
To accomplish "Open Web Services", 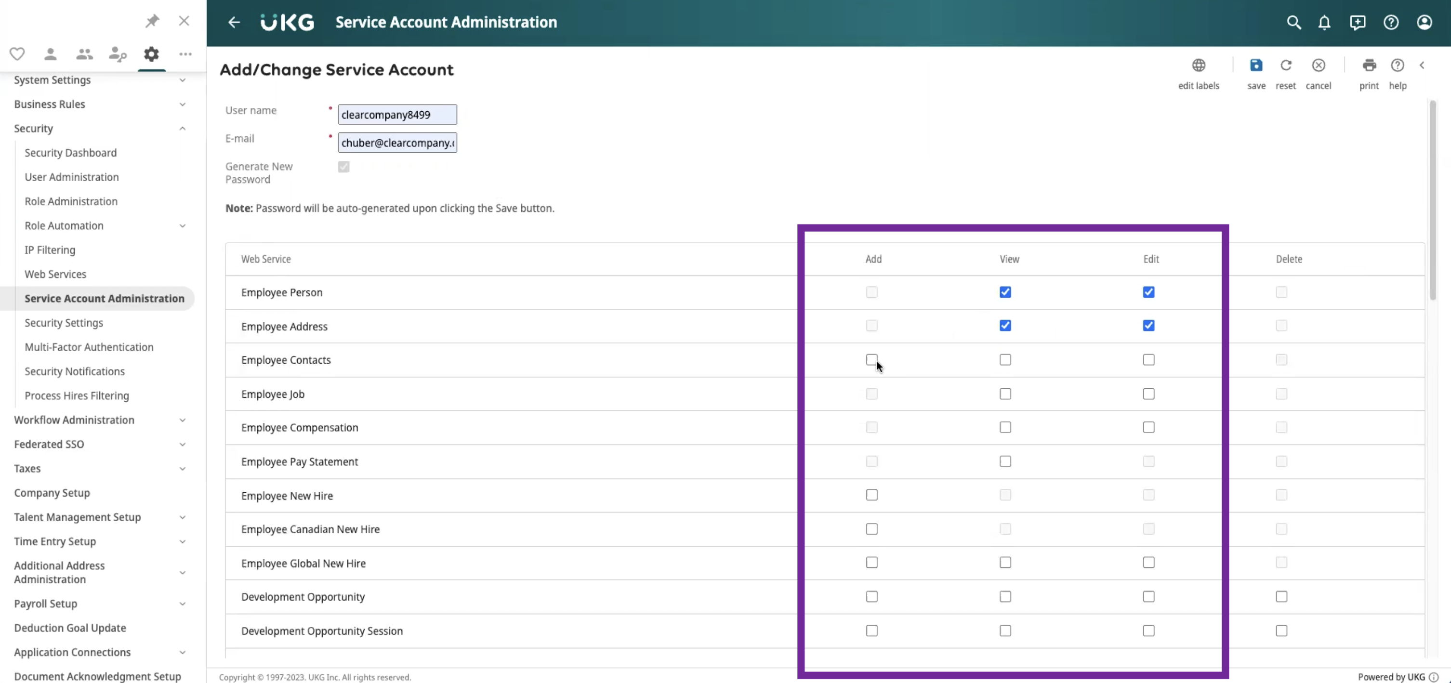I will point(55,274).
